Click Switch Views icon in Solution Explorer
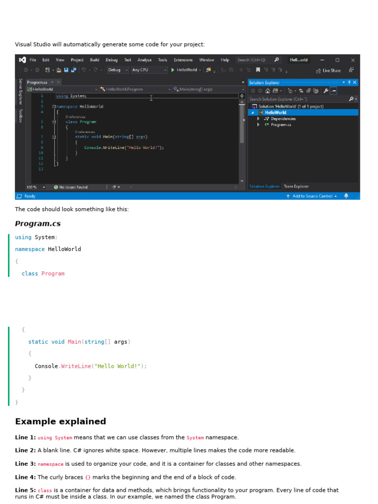This screenshot has width=378, height=504. [275, 91]
